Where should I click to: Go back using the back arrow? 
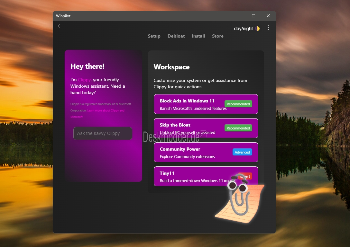(60, 26)
